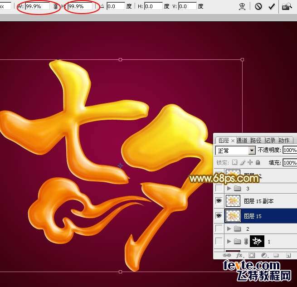This screenshot has width=297, height=287.
Task: Toggle lock all padlock icon
Action: click(258, 162)
